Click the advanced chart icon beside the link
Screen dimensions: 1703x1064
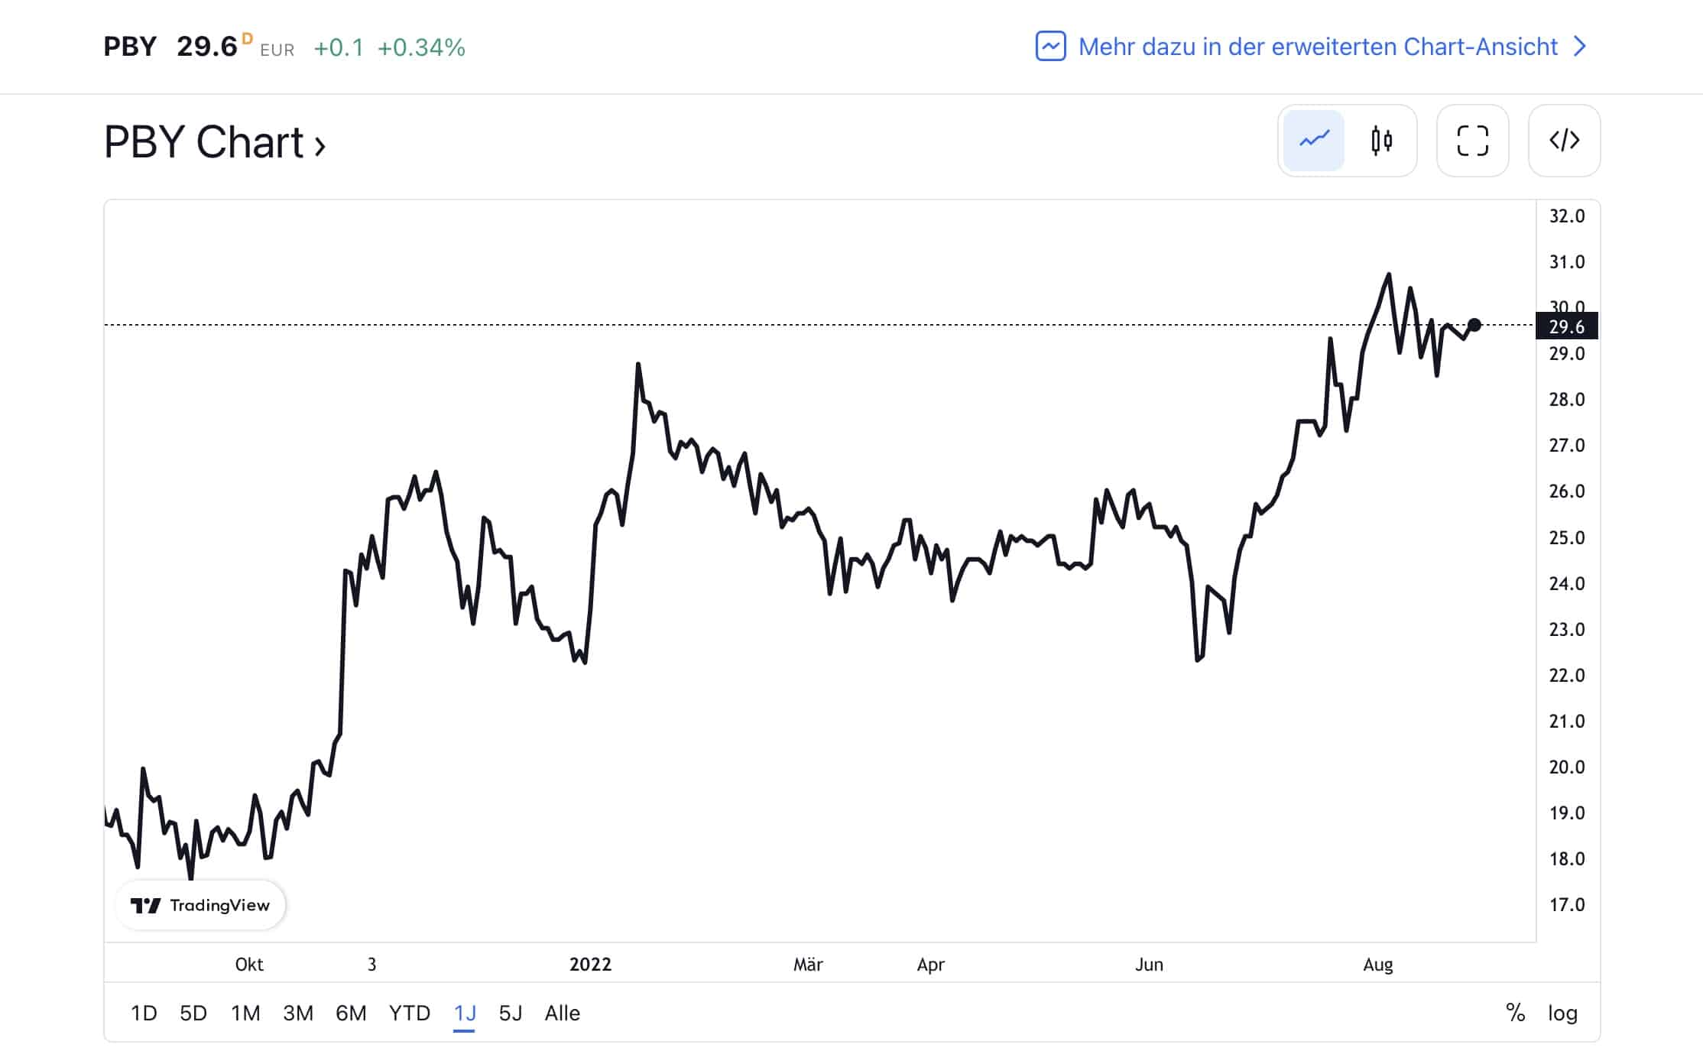1050,47
